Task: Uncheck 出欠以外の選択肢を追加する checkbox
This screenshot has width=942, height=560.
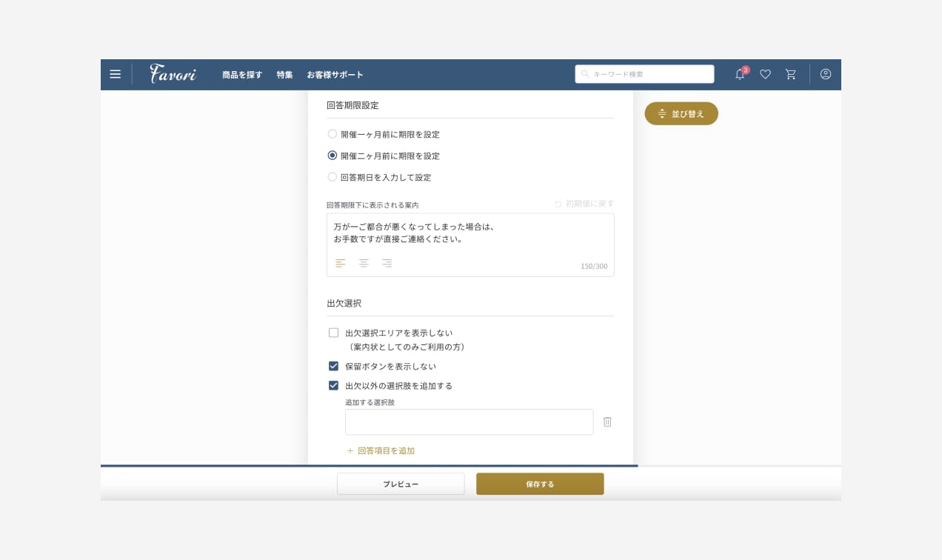Action: pyautogui.click(x=333, y=385)
